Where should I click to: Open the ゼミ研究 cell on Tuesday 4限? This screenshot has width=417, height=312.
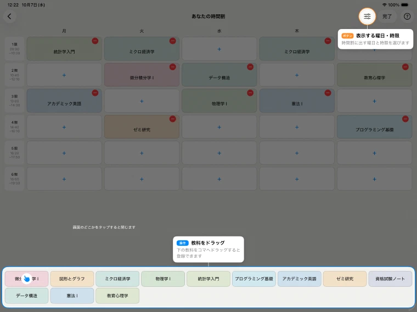click(142, 127)
